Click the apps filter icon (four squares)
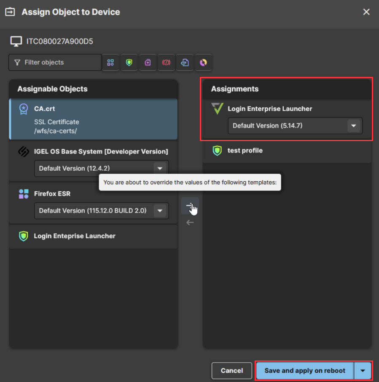The height and width of the screenshot is (382, 379). coord(110,63)
